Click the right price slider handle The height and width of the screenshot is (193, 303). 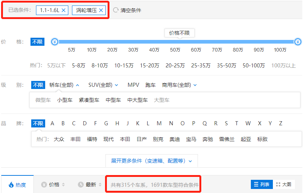298,42
